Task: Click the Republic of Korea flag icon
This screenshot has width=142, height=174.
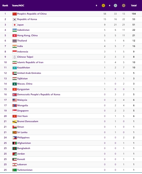Action: 15,19
